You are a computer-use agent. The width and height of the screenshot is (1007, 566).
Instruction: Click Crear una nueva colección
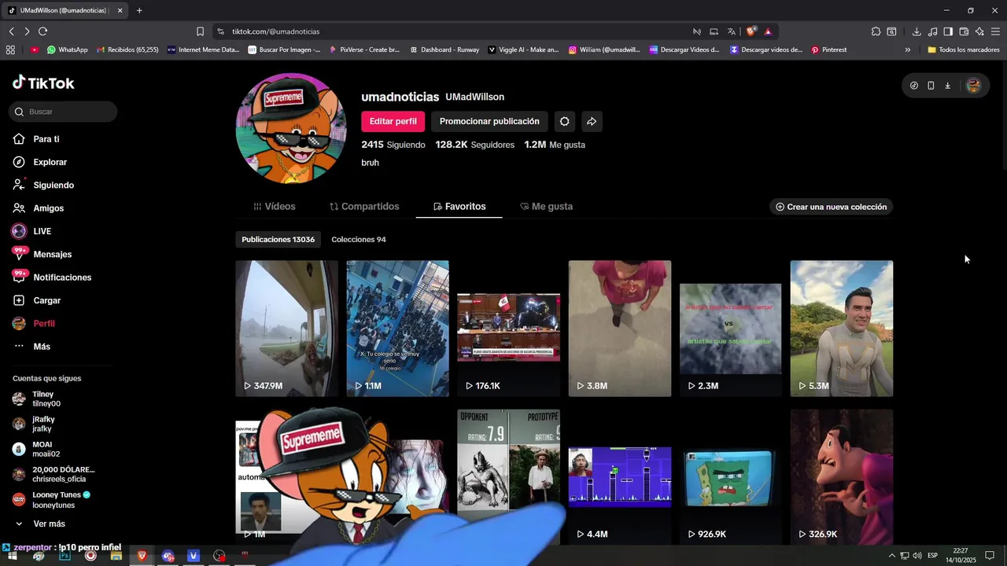[831, 207]
